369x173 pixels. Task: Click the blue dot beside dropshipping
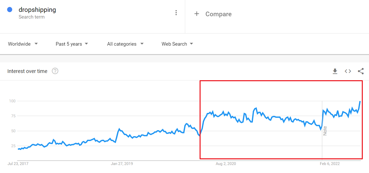(10, 10)
